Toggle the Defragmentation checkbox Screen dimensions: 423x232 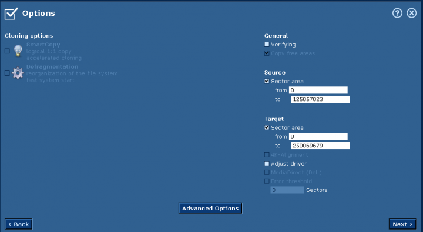tap(7, 73)
